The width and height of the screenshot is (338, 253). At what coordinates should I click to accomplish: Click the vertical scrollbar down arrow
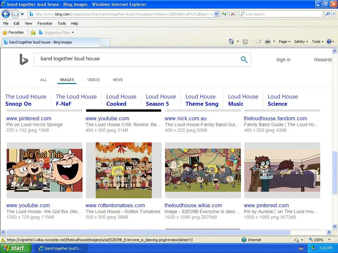pos(335,226)
